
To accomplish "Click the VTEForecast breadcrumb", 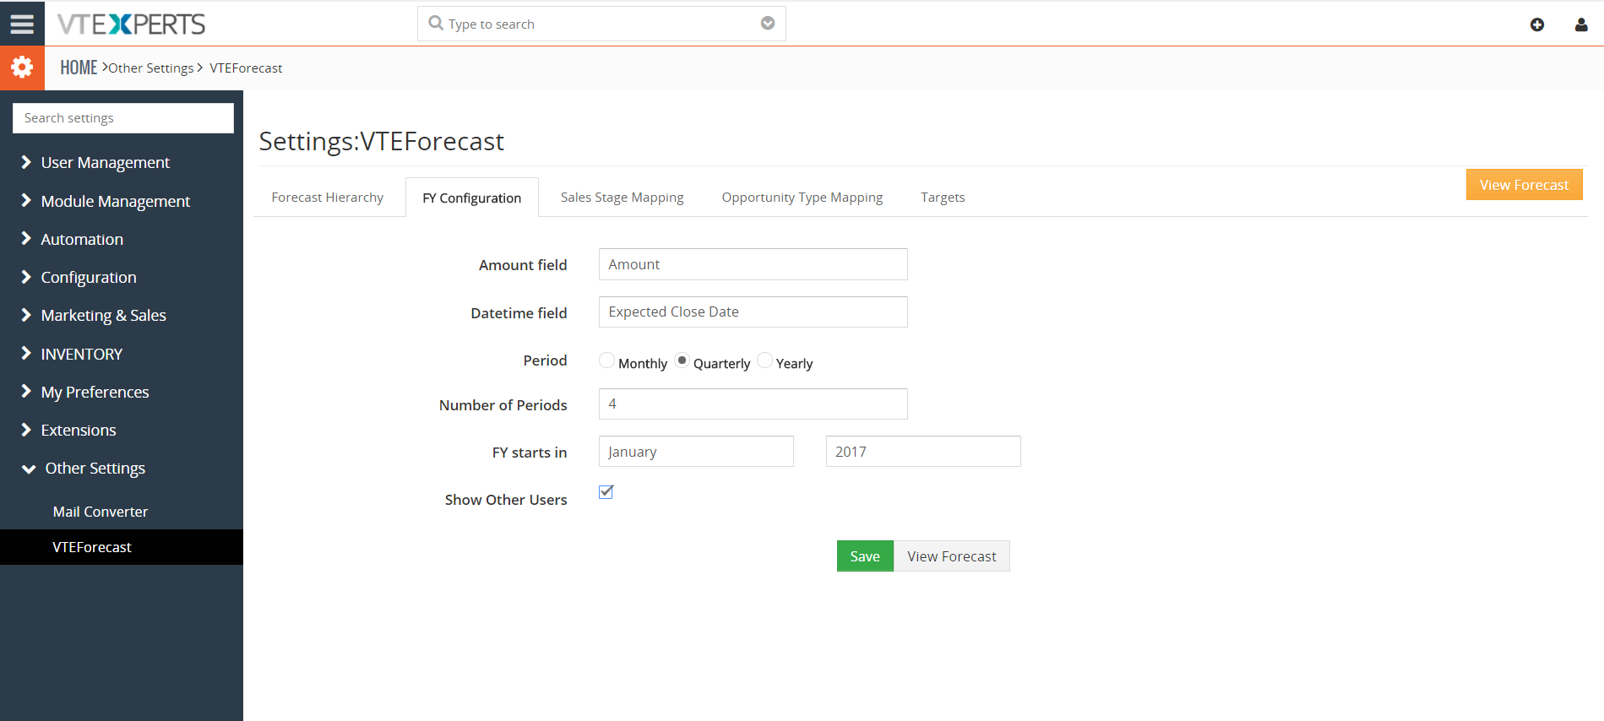I will [246, 68].
